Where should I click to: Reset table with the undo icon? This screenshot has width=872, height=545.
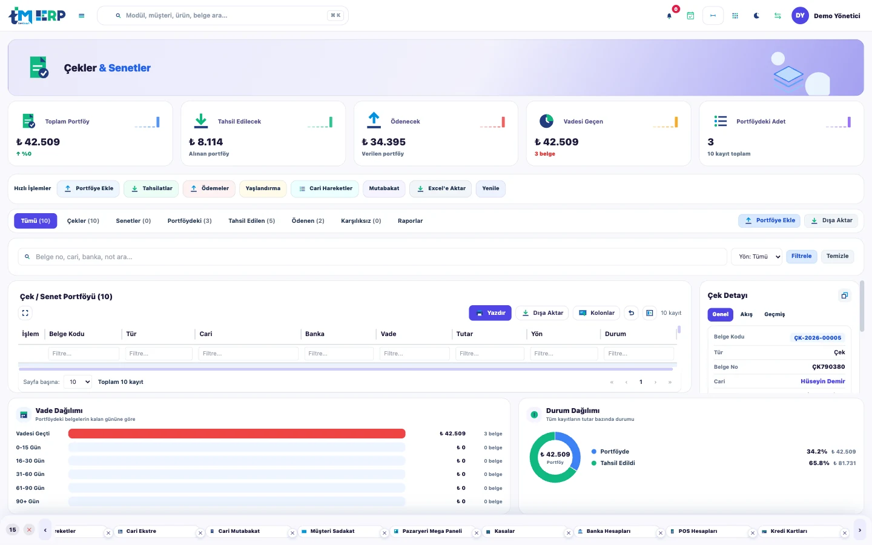[x=632, y=313]
